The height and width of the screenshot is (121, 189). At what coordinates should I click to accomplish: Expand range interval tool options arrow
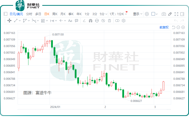click(x=56, y=21)
